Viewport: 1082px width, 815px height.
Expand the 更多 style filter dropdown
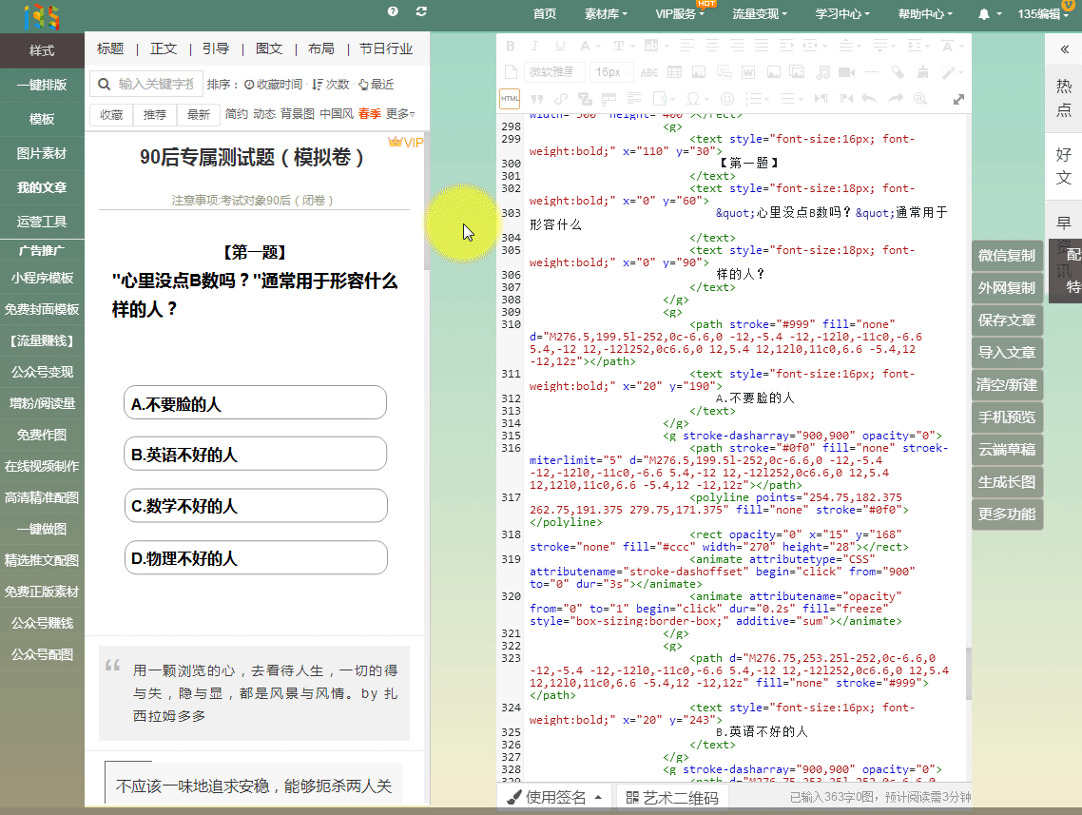pos(399,114)
